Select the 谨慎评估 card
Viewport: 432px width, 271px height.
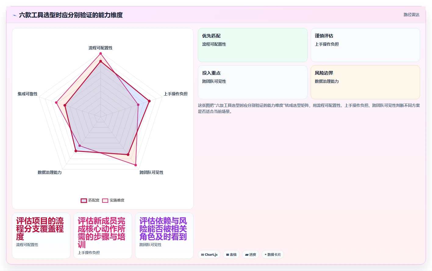[365, 45]
